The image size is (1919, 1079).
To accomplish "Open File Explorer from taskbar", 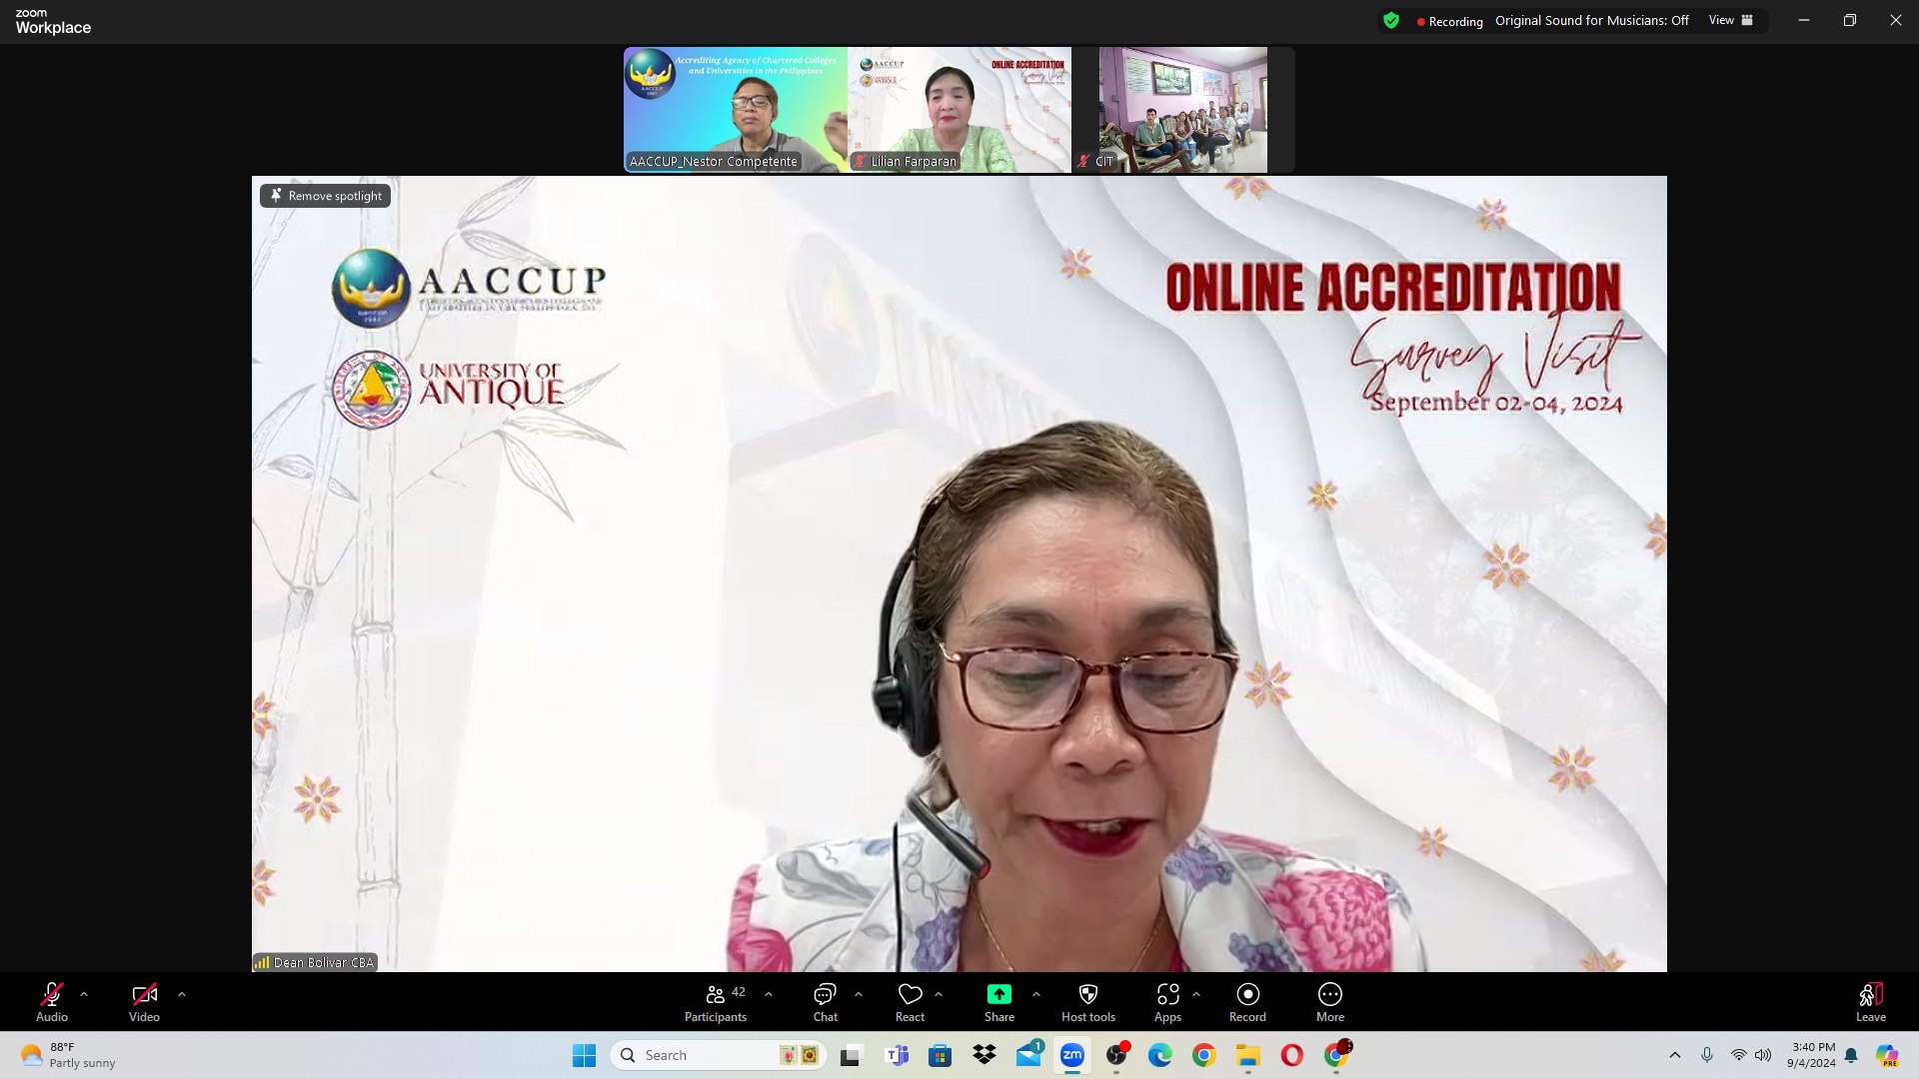I will tap(1247, 1055).
